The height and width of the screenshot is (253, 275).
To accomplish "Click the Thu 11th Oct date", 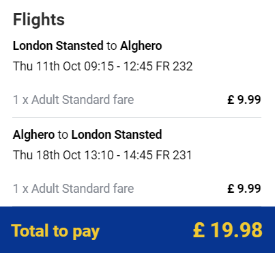I will tap(47, 66).
